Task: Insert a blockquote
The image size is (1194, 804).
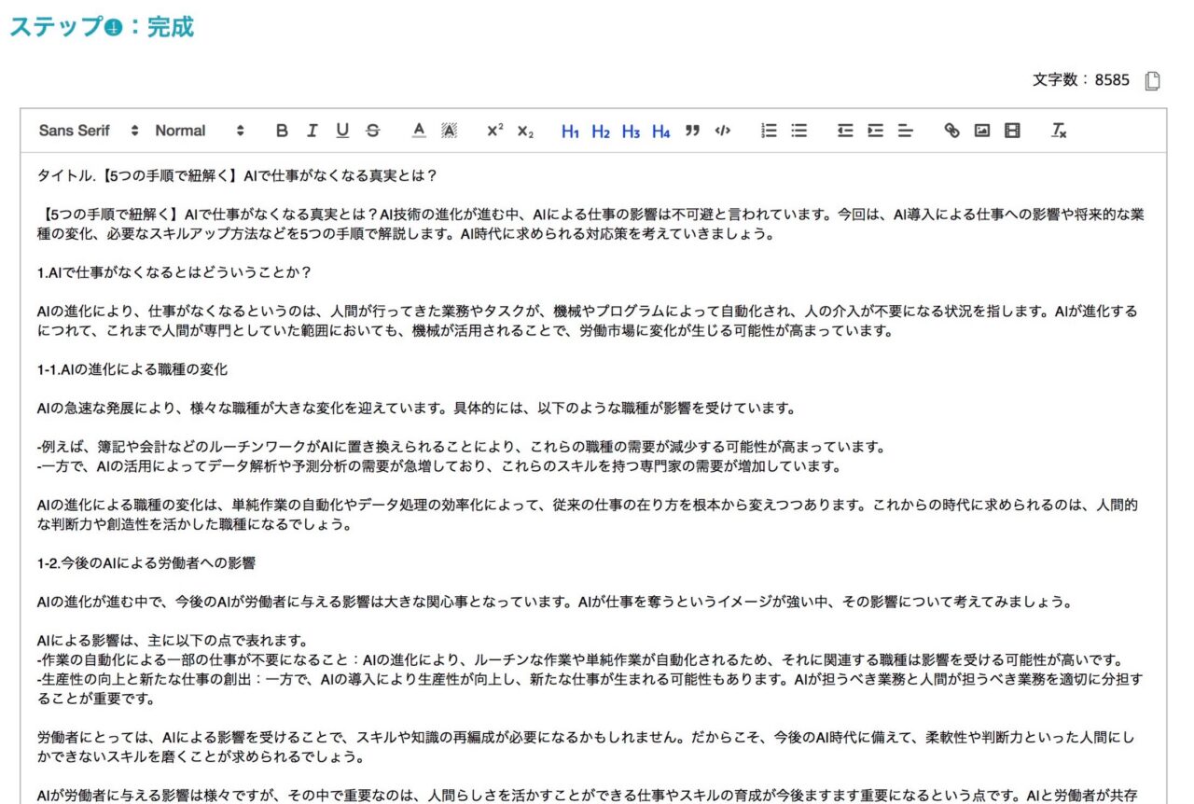Action: click(x=691, y=131)
